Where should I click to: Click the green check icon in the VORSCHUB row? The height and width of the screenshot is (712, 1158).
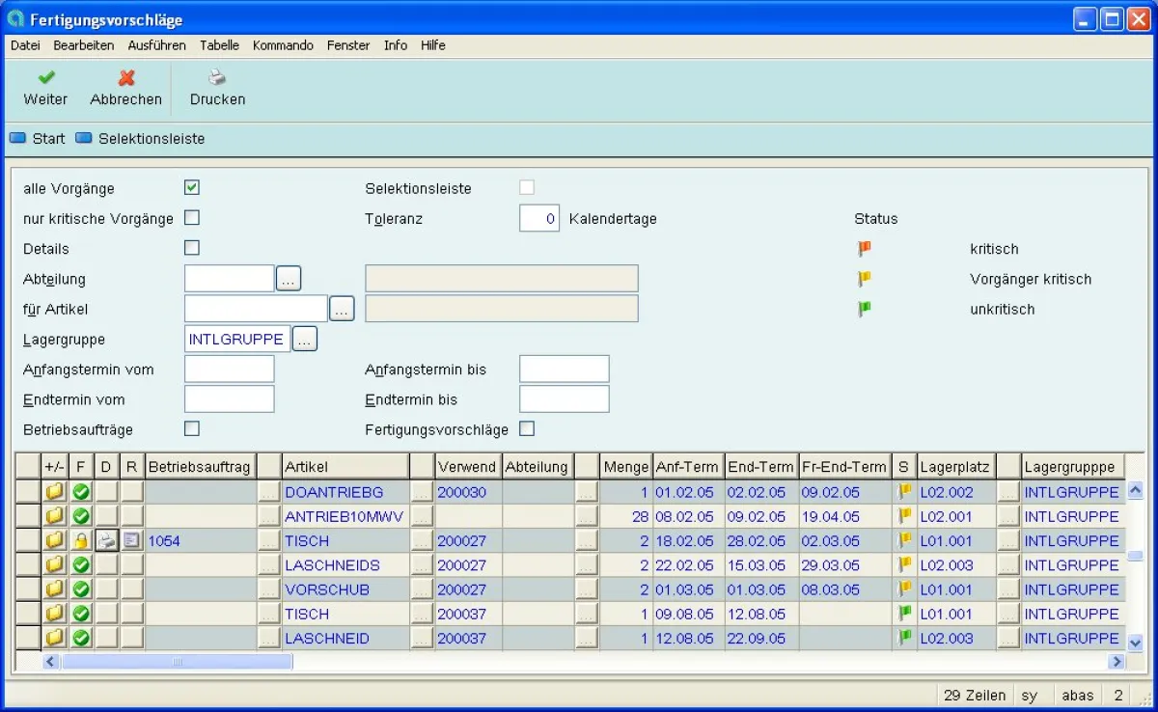(81, 589)
